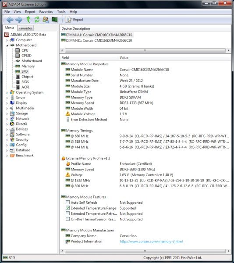Switch to the Favorites tab
The width and height of the screenshot is (234, 263).
click(x=25, y=28)
